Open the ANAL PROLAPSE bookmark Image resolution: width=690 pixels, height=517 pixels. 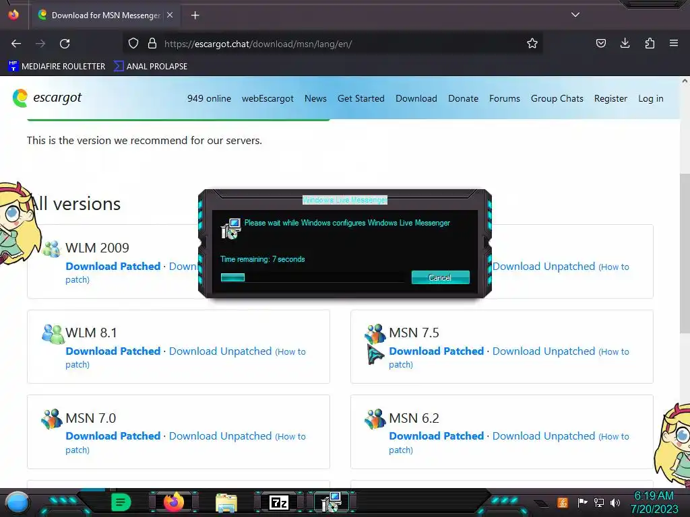150,67
